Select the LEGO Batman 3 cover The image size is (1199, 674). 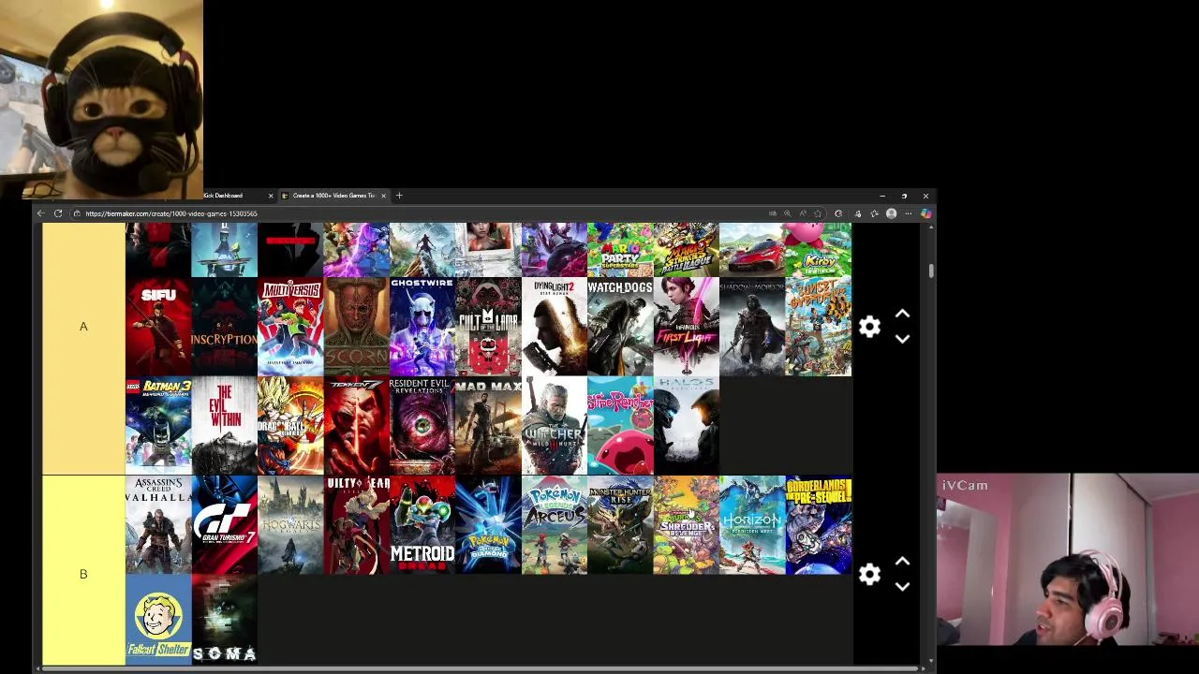point(158,426)
